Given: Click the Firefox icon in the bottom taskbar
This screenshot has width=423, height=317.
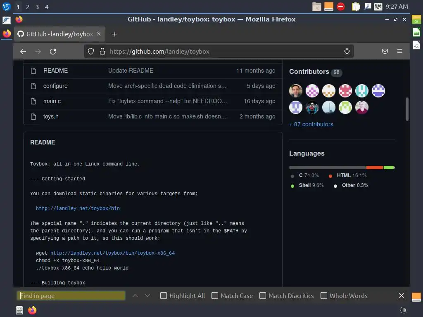Looking at the screenshot, I should click(x=32, y=310).
